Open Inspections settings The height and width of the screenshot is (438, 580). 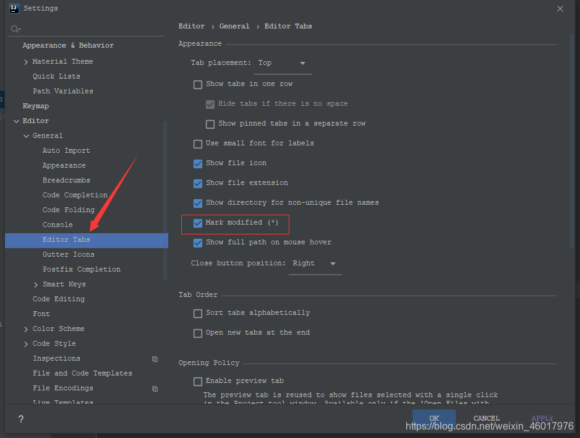click(56, 358)
